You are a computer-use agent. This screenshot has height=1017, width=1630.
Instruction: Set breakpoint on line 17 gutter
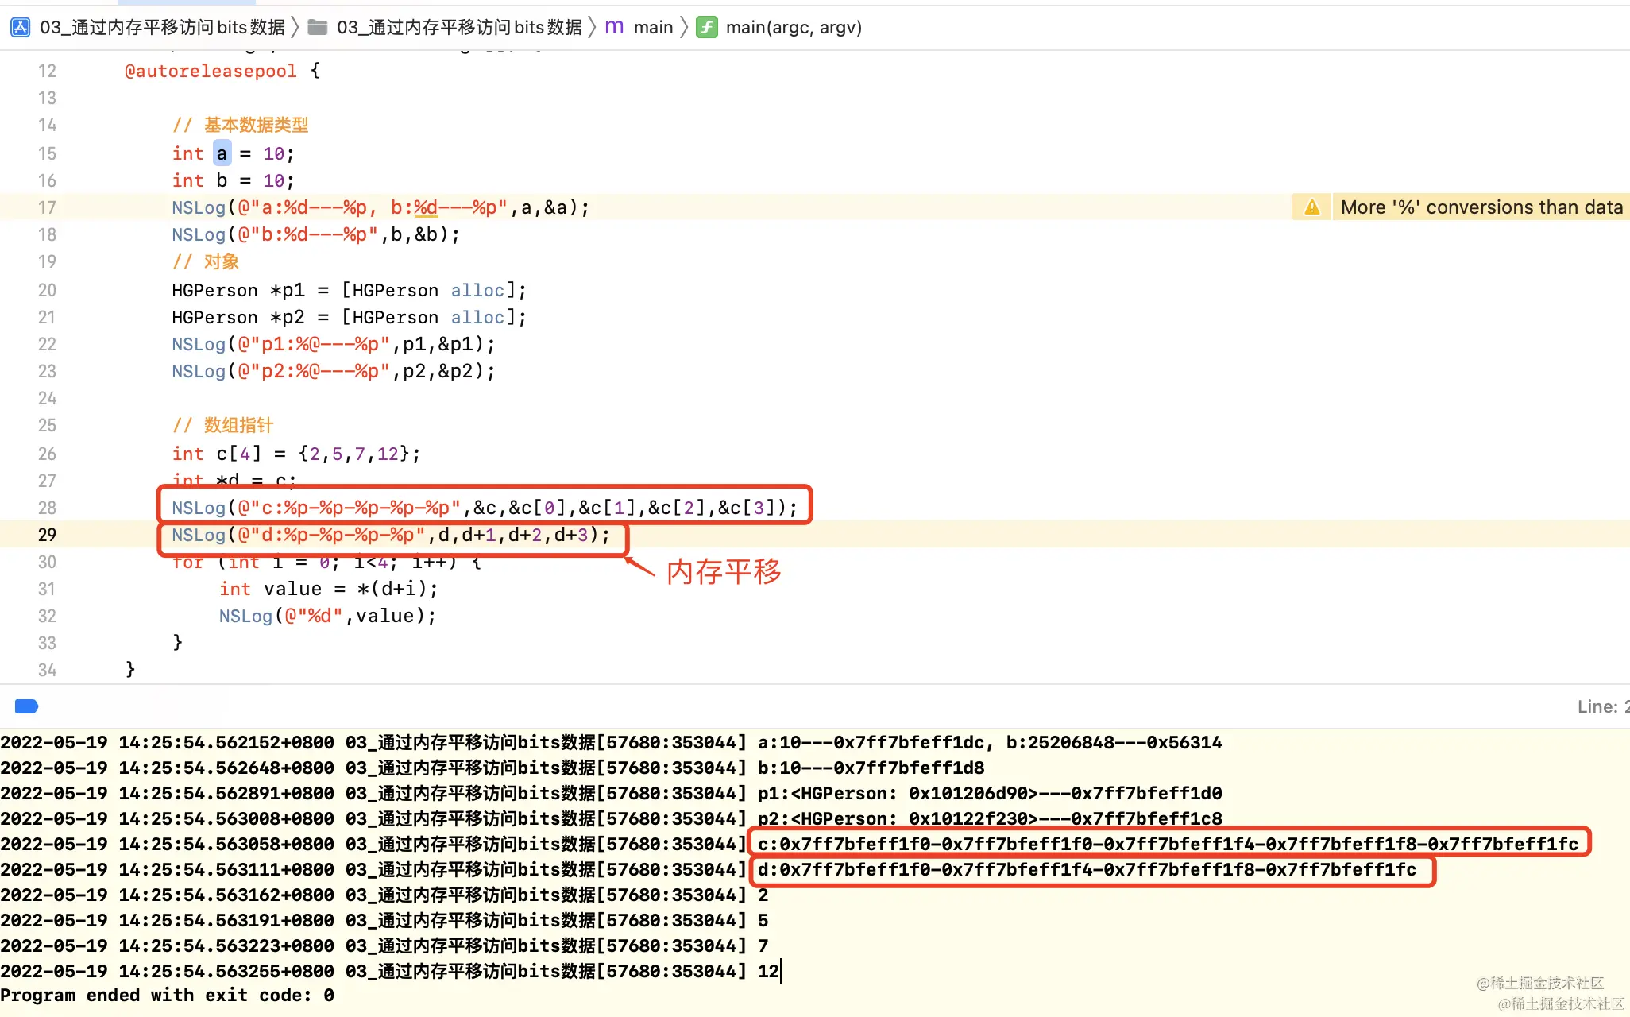point(47,207)
